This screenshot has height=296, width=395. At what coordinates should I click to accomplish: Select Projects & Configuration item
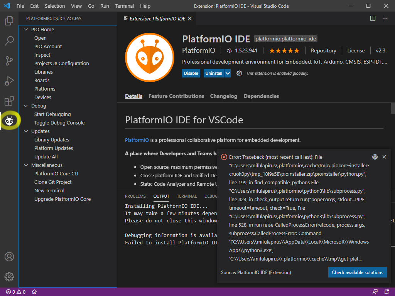pyautogui.click(x=61, y=64)
